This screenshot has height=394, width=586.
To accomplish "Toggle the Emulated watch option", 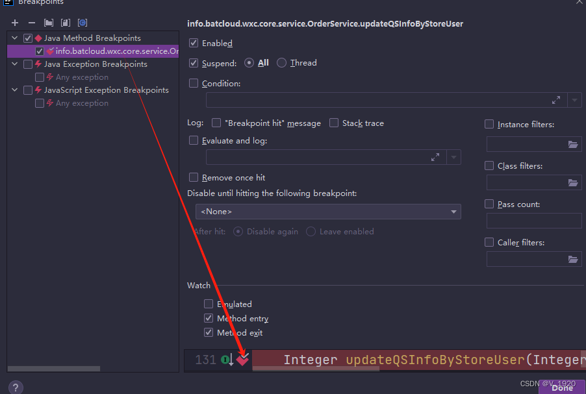I will coord(209,304).
